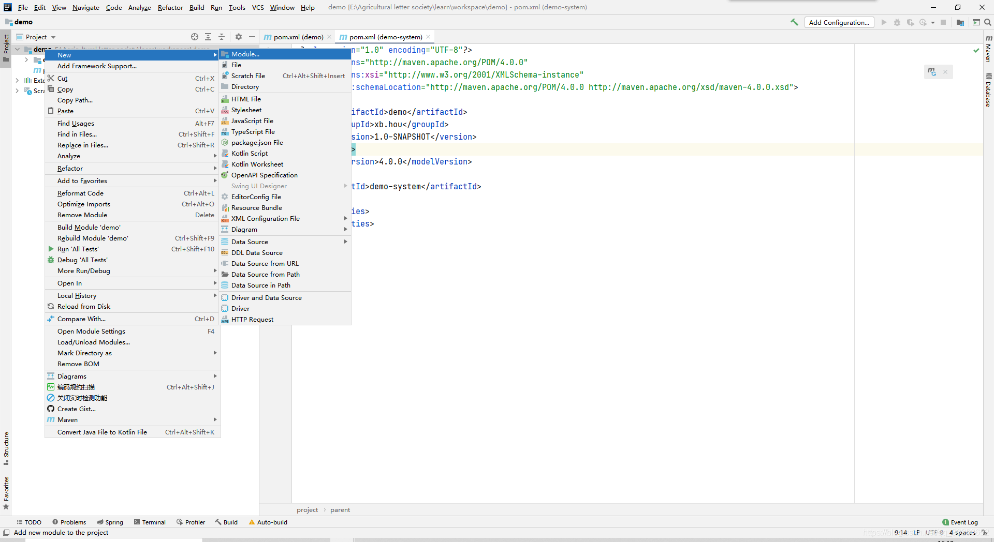Screen dimensions: 994x542
Task: Choose HTTP Request from New submenu
Action: [x=285, y=319]
